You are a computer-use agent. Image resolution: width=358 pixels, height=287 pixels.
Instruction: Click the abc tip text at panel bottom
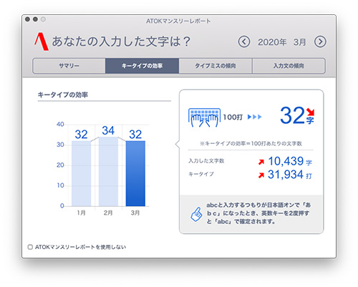tap(258, 213)
